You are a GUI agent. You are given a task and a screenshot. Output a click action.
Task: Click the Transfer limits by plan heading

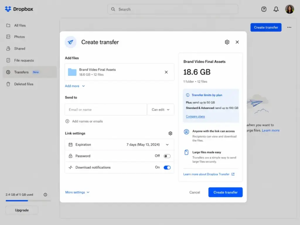(x=207, y=95)
